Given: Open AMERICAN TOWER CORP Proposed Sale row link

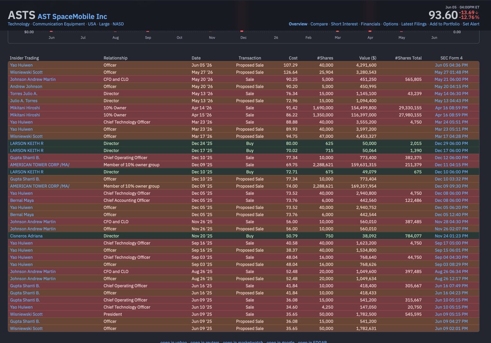Looking at the screenshot, I should tap(40, 186).
